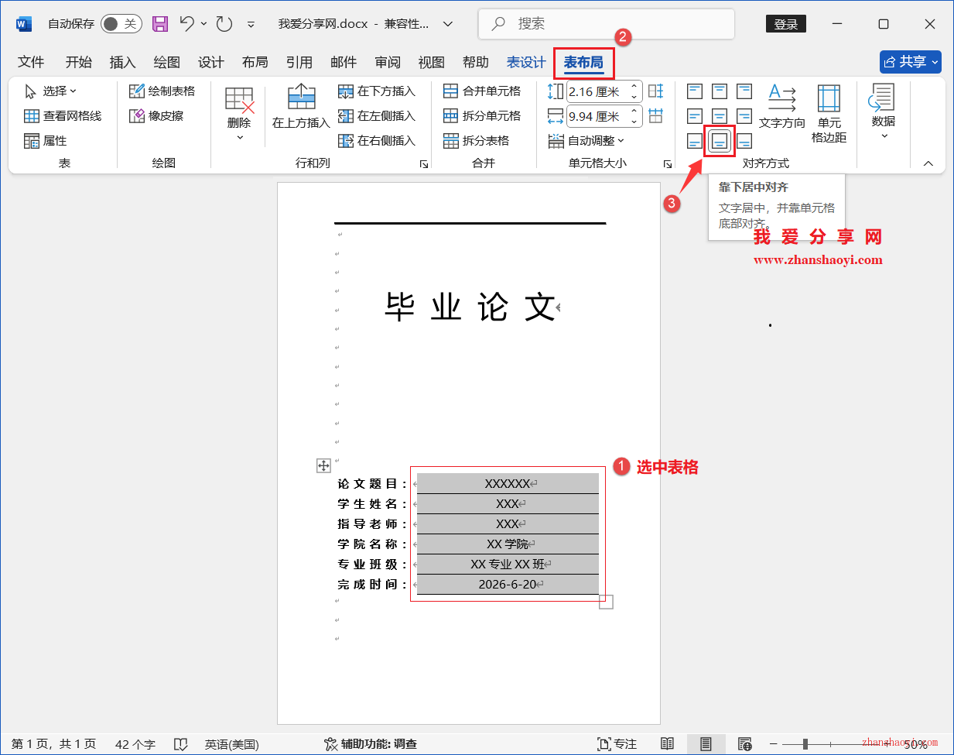Select align middle-center icon
This screenshot has width=954, height=755.
[720, 116]
